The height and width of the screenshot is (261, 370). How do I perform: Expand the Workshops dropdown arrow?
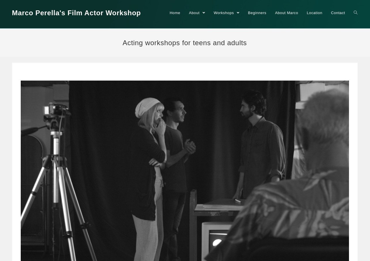[x=238, y=13]
